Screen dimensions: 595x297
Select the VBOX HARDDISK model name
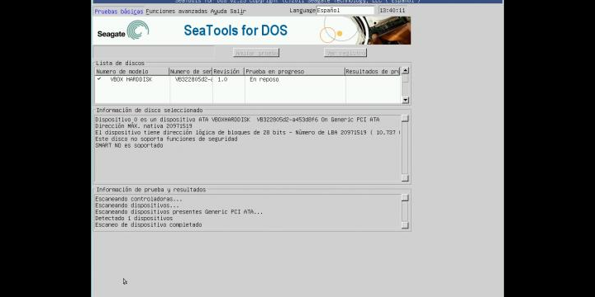(x=131, y=79)
